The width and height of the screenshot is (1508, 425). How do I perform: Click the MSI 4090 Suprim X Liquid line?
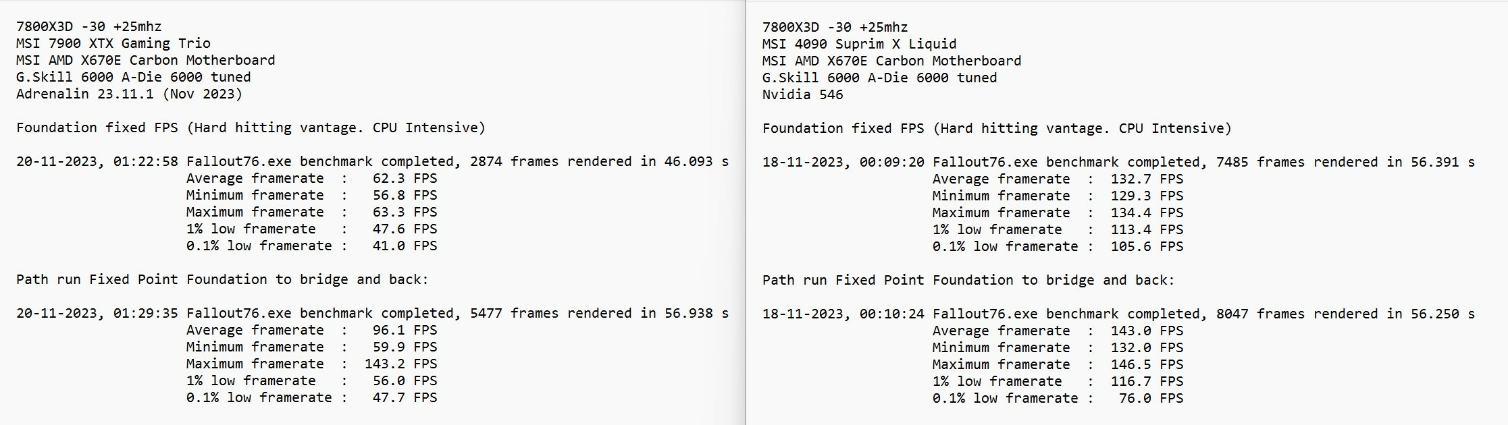coord(859,44)
